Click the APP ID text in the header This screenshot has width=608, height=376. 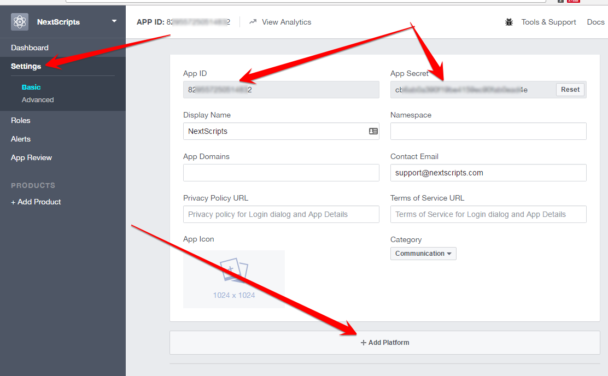pyautogui.click(x=183, y=22)
